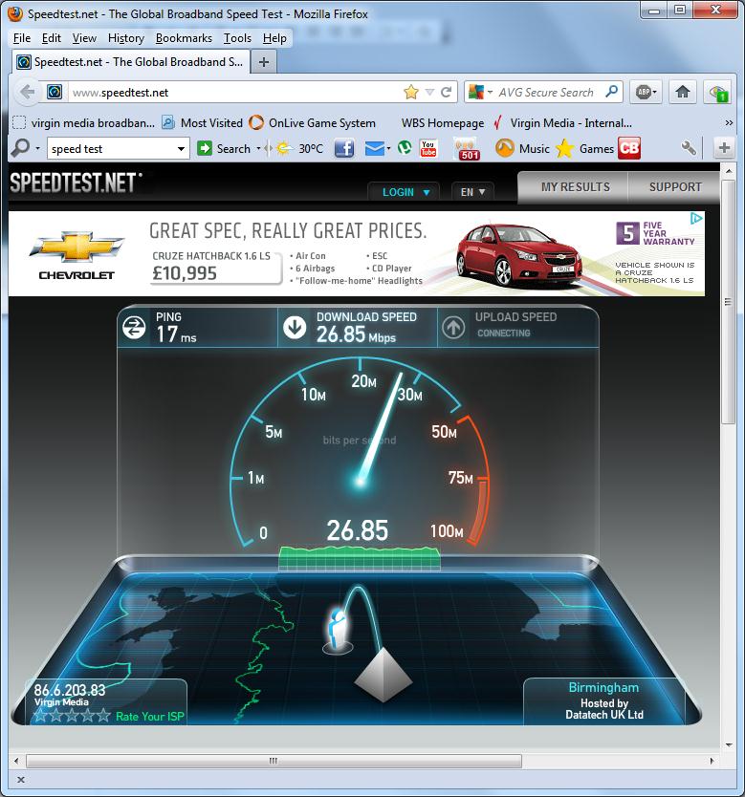Show more bookmarks chevron
This screenshot has width=745, height=797.
[729, 123]
